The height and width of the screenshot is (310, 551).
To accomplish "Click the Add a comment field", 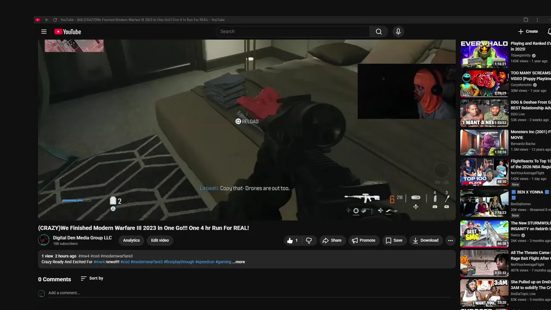I will tap(250, 293).
